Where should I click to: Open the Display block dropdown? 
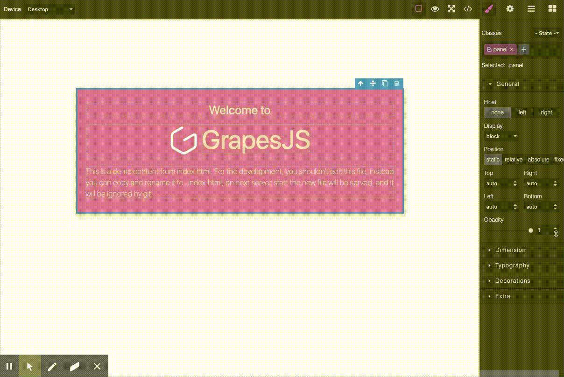click(502, 136)
